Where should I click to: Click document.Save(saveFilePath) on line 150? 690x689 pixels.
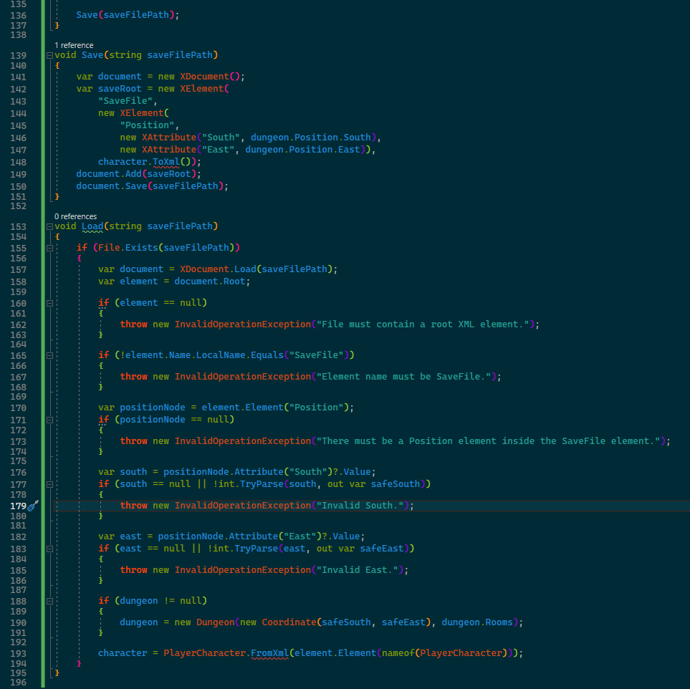pyautogui.click(x=150, y=186)
